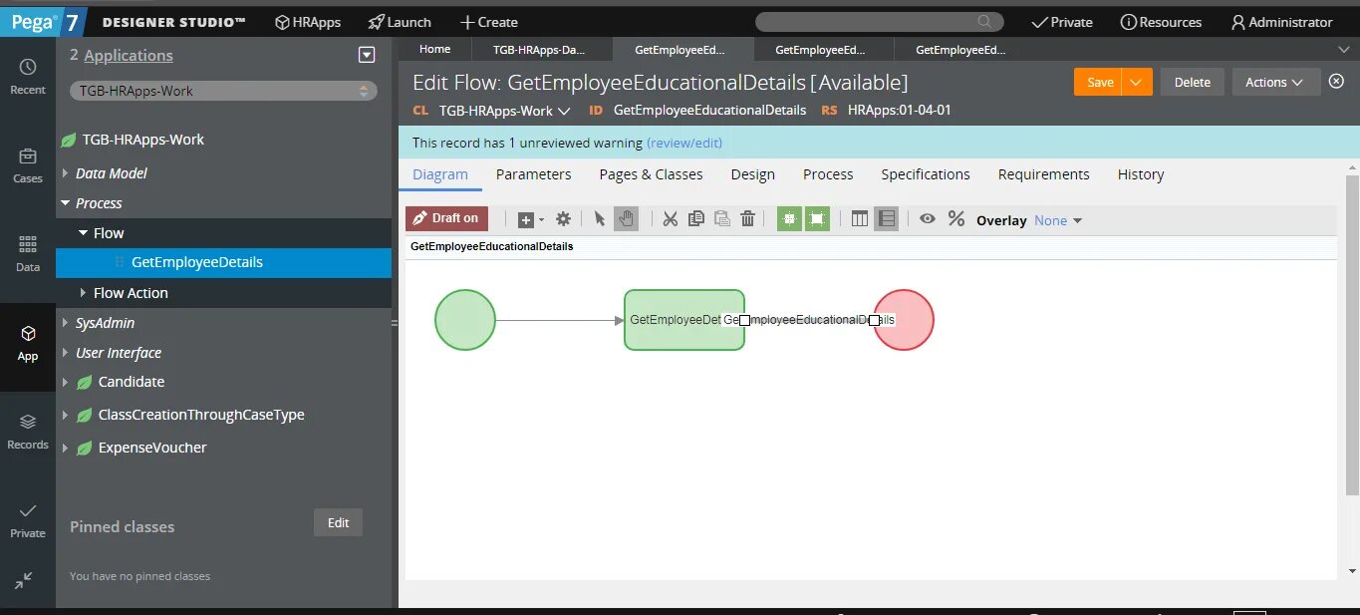Collapse sidebar with arrows icon

[25, 580]
